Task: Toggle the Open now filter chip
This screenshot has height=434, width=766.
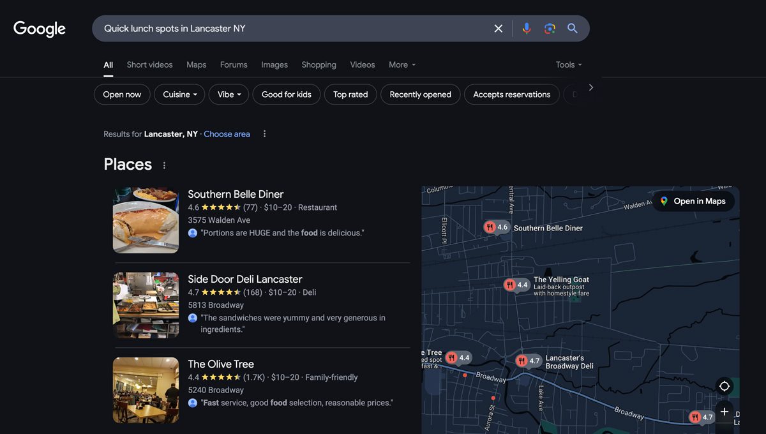Action: pos(122,94)
